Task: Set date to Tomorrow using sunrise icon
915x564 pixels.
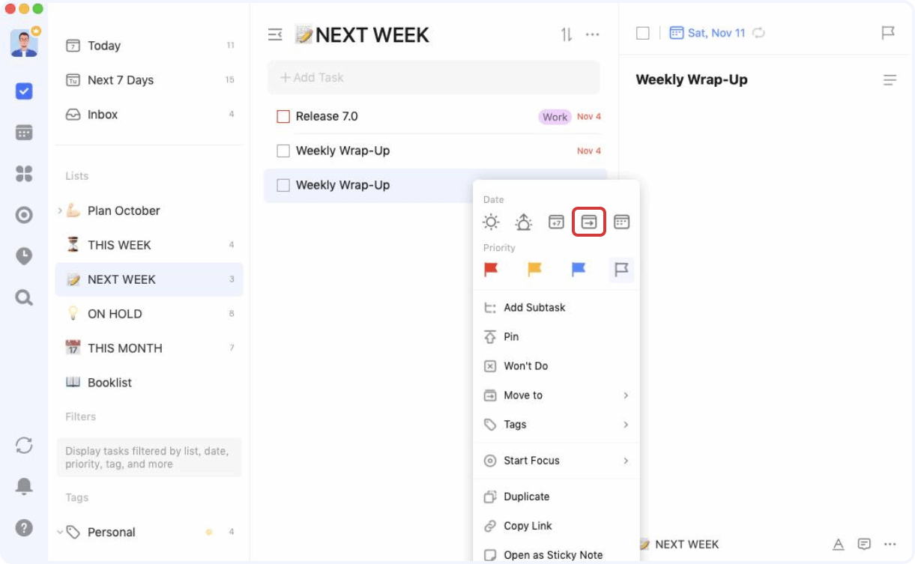Action: (523, 222)
